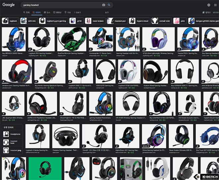Open the China Gaming headset for PC image
219x180 pixels.
[154, 136]
